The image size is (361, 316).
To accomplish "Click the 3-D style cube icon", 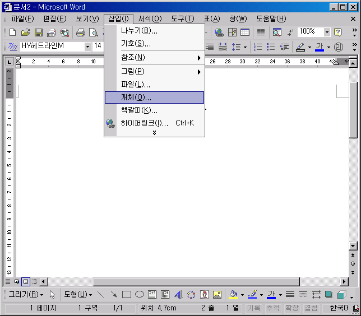I will point(342,294).
